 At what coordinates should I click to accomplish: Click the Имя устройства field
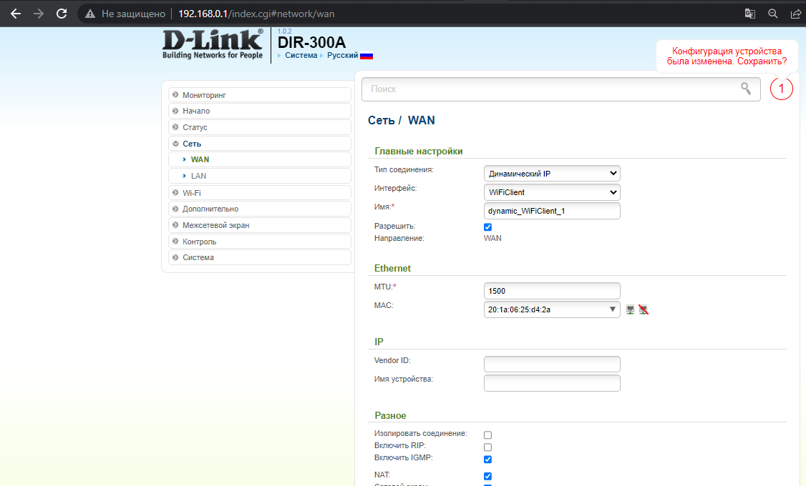[552, 383]
